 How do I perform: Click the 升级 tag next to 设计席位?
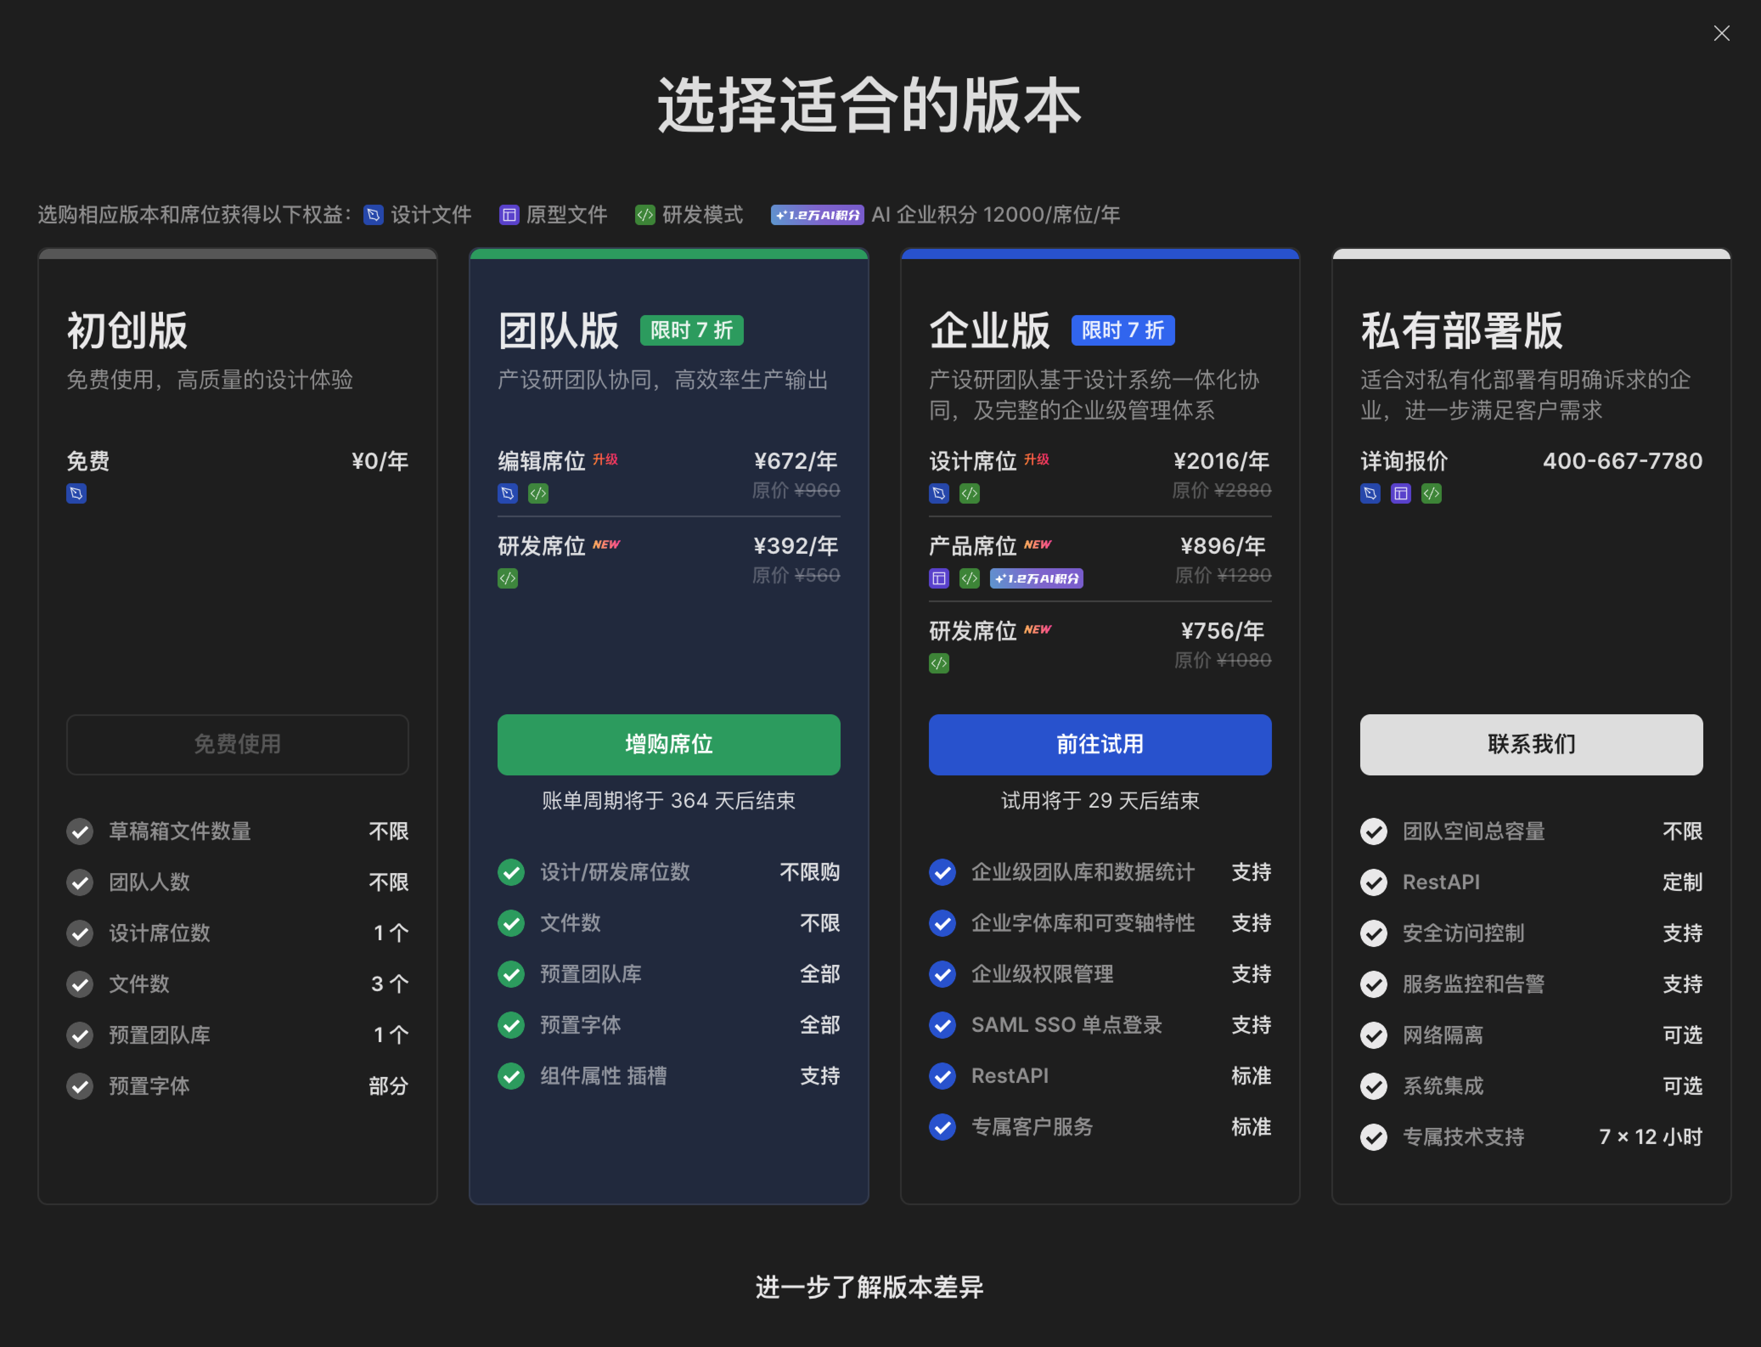[1036, 459]
